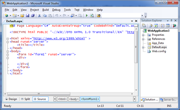Click View Designer icon in Solution Explorer
The height and width of the screenshot is (110, 180).
(x=168, y=26)
